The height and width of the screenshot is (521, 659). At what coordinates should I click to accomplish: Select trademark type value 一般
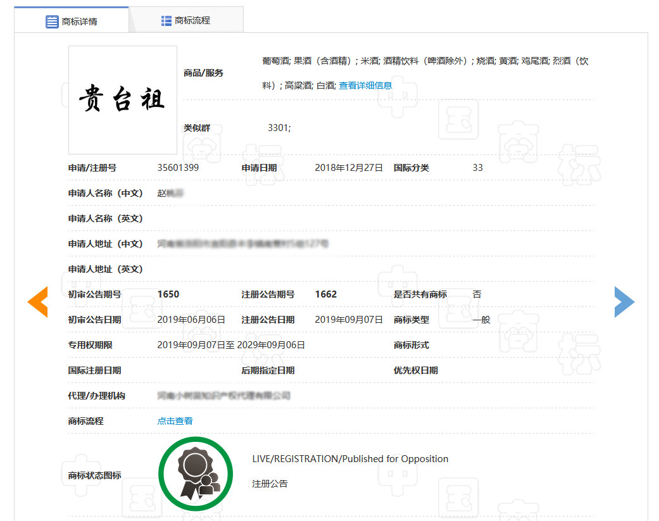click(481, 320)
